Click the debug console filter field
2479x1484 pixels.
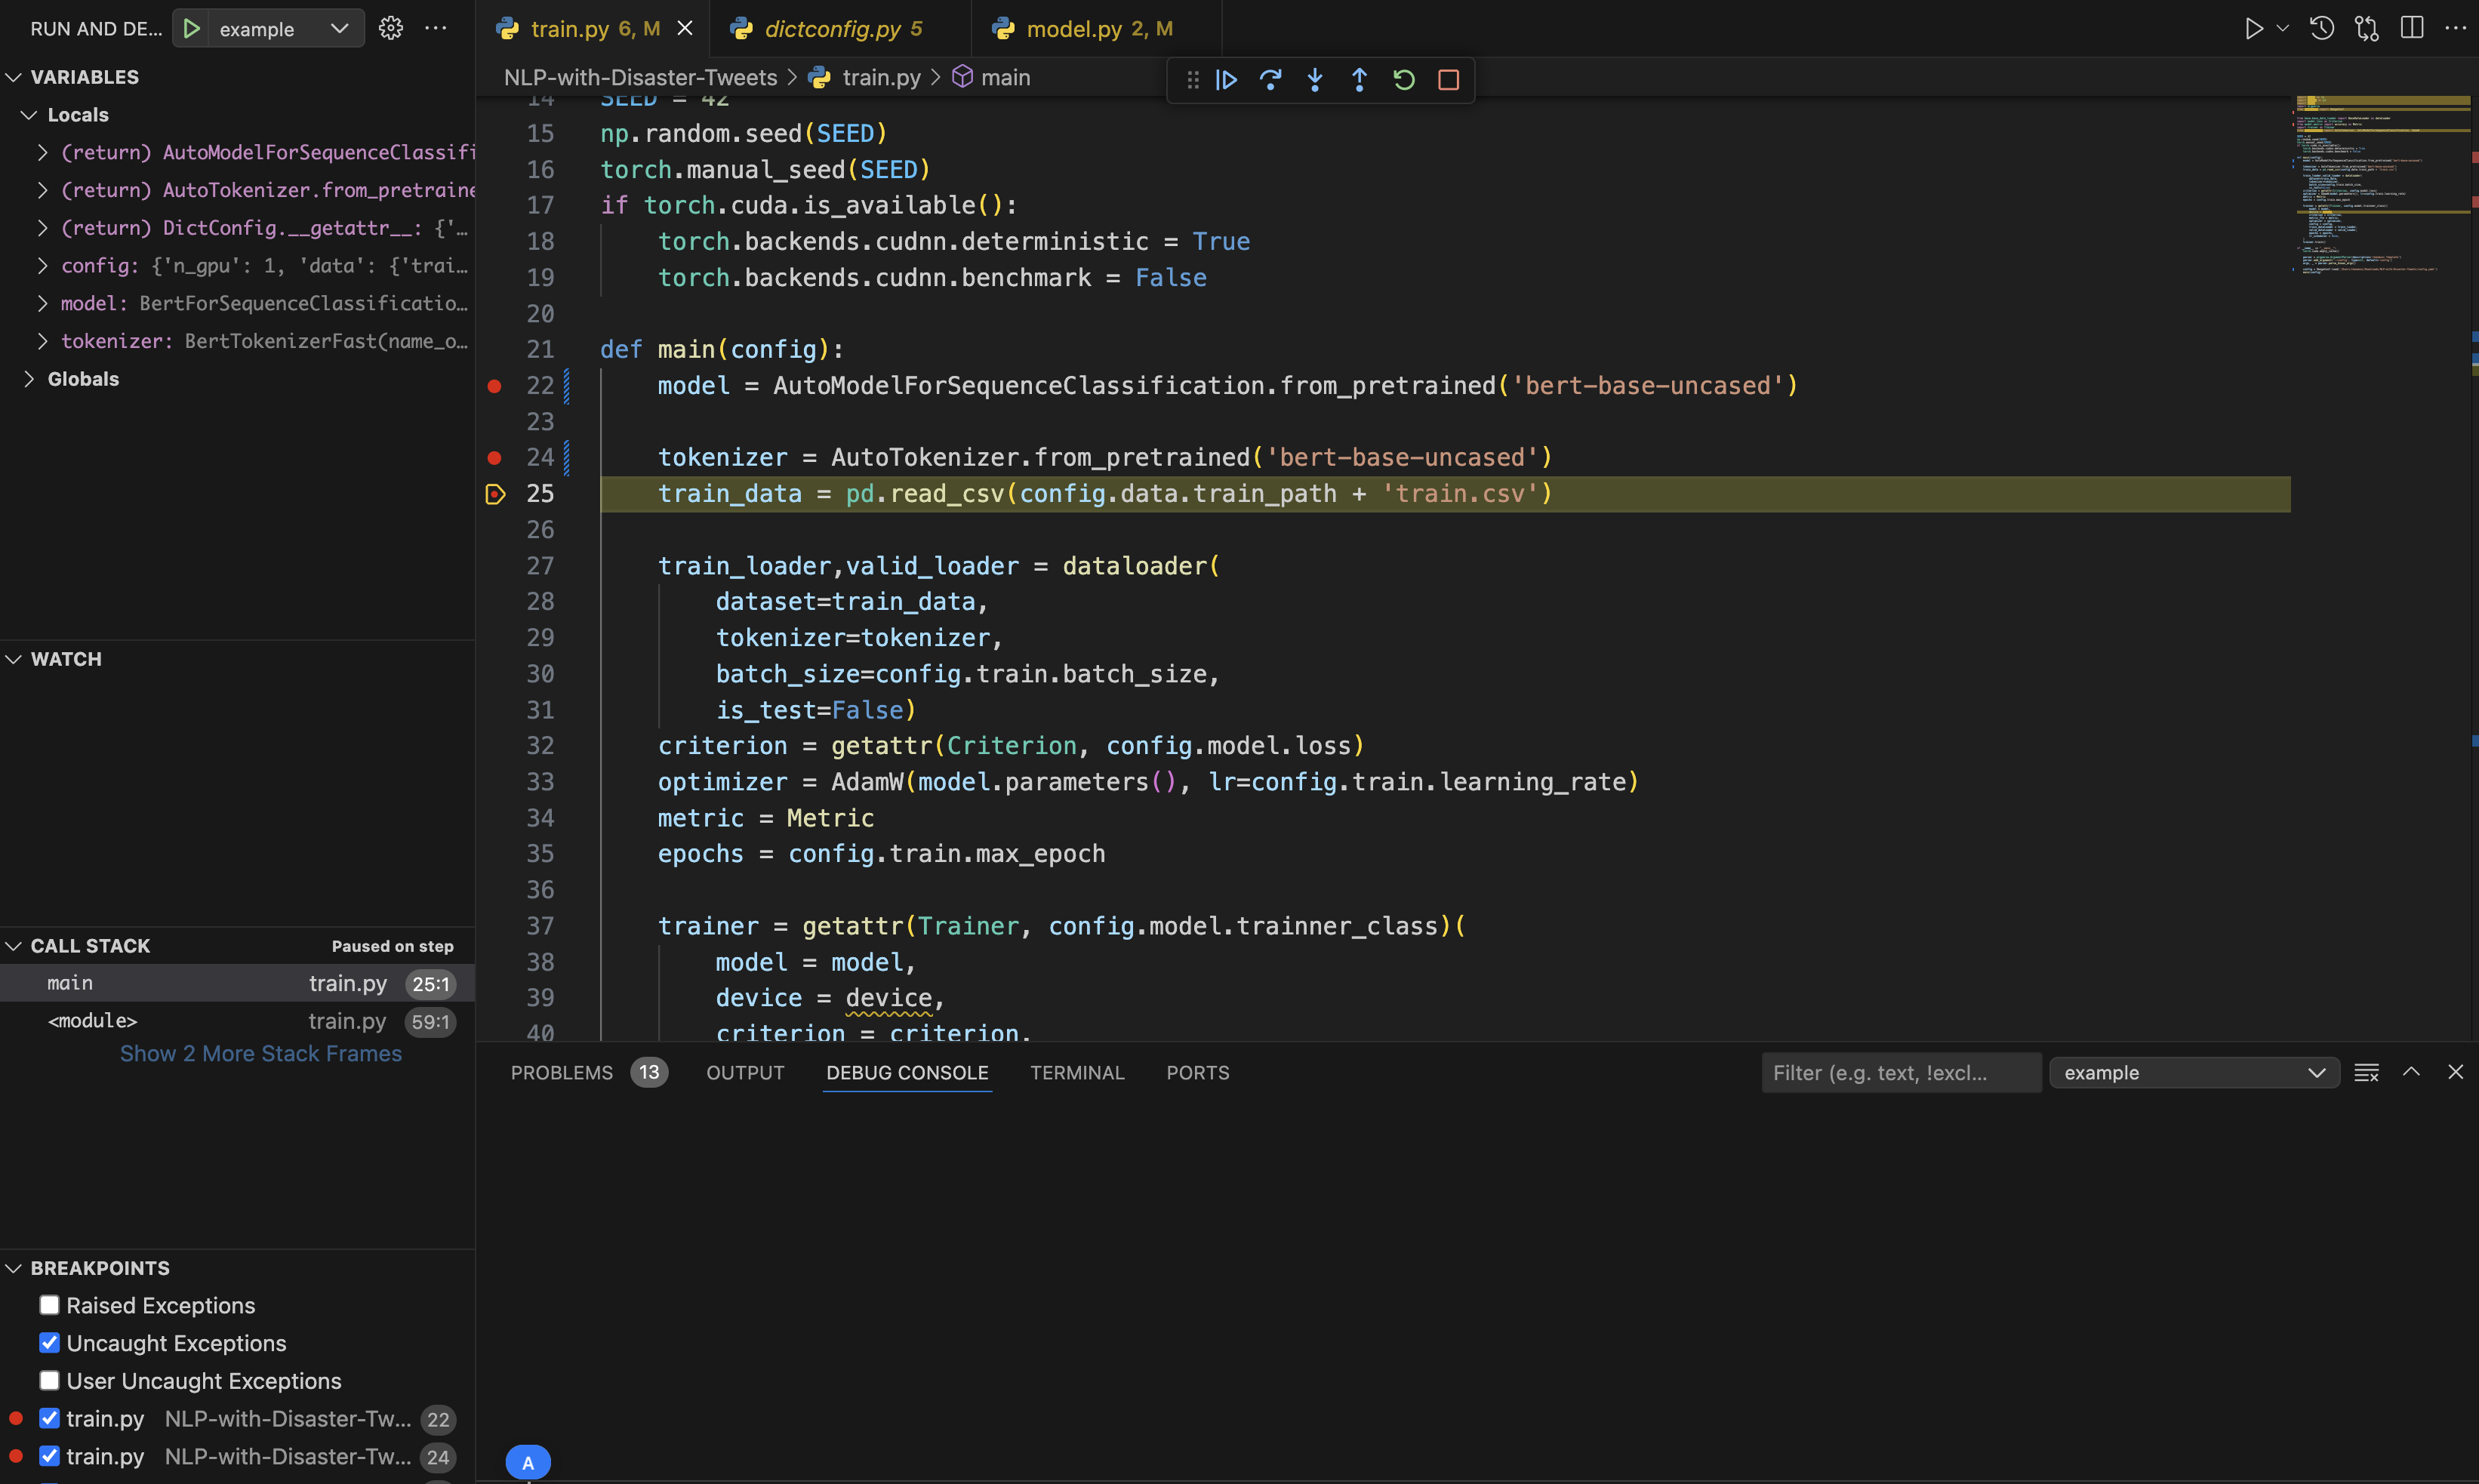1899,1073
